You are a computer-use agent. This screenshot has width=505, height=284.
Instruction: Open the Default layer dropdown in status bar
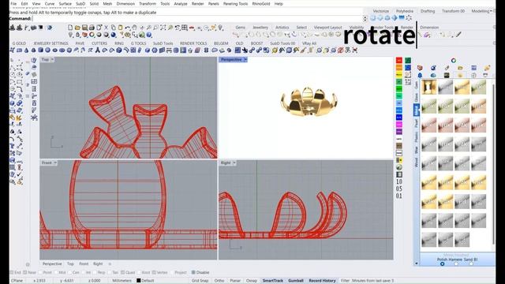tap(145, 281)
